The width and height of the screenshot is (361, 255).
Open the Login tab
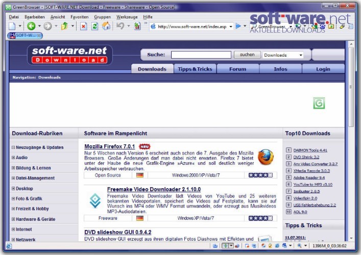(323, 69)
